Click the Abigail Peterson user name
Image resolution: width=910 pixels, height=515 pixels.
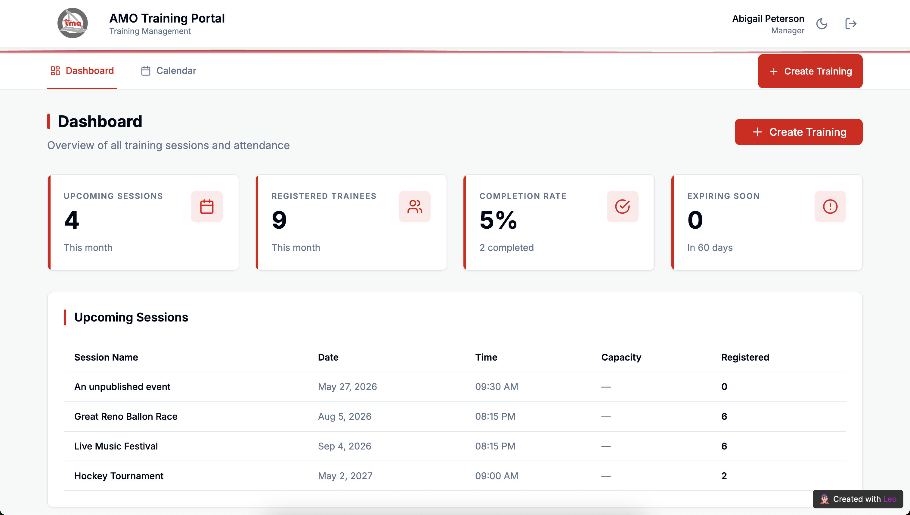click(x=768, y=18)
